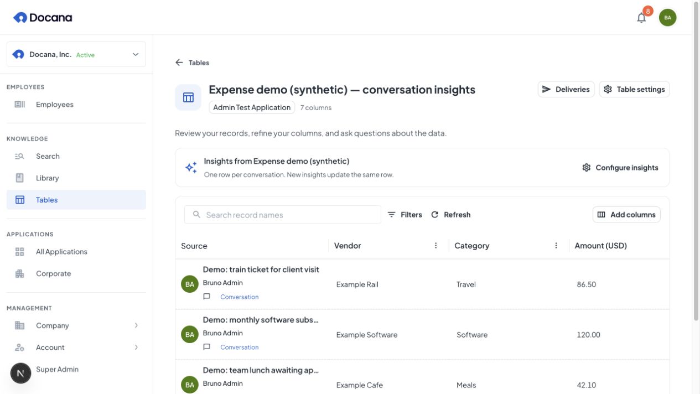700x394 pixels.
Task: Open Table settings
Action: [634, 89]
